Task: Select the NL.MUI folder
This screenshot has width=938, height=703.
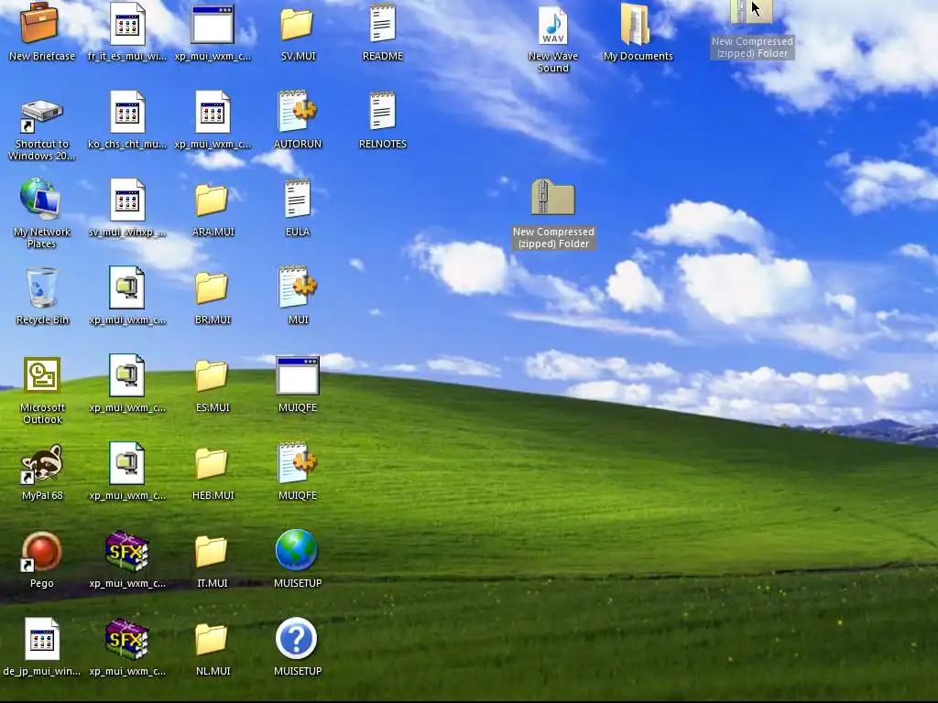Action: click(212, 639)
